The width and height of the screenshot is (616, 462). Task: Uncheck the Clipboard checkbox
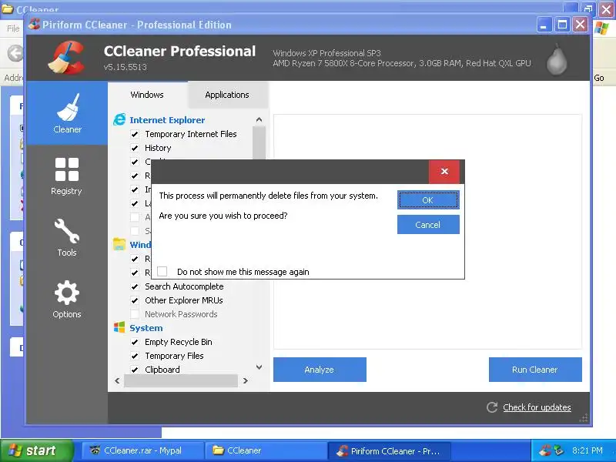click(x=135, y=370)
